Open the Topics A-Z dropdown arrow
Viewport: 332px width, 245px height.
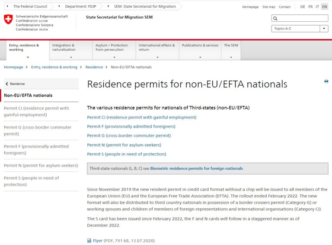[x=324, y=29]
